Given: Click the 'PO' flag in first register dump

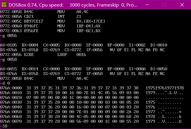Looking at the screenshot, I should coord(155,50).
